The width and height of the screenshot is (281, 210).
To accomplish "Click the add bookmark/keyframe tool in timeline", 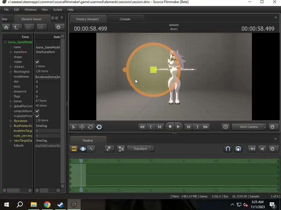I will pos(109,149).
